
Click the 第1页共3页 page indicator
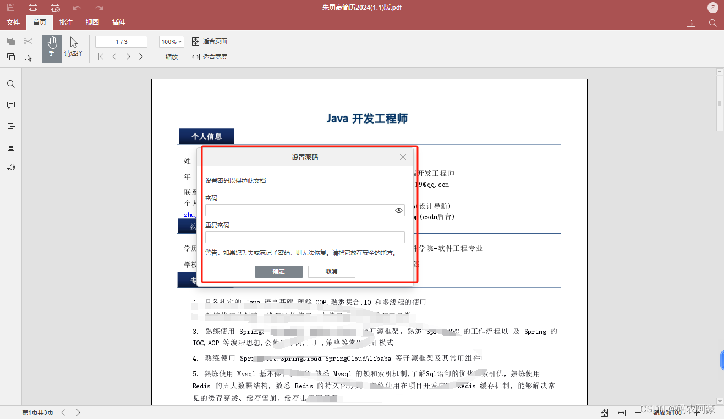click(x=37, y=412)
